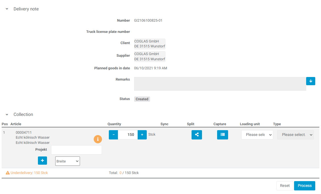Image resolution: width=321 pixels, height=194 pixels.
Task: Click into the Projekt input field
Action: click(x=76, y=150)
